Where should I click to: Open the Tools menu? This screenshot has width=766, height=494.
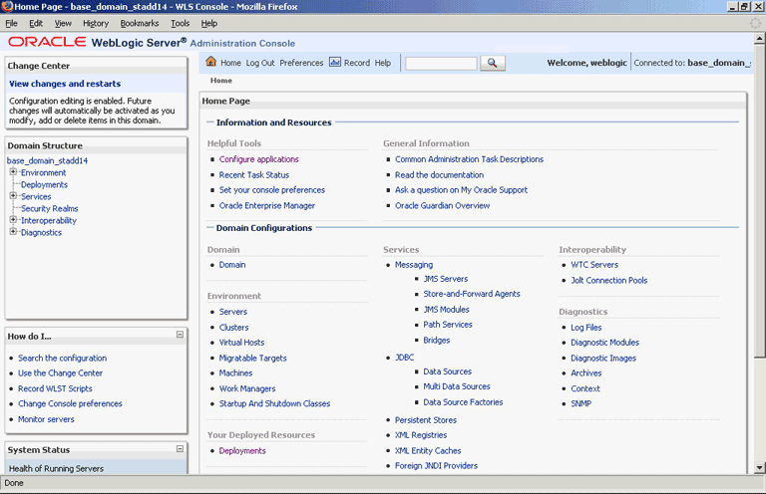[x=180, y=24]
